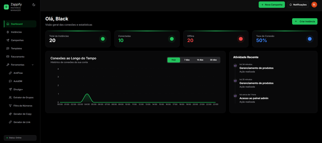Open the Templates sidebar item
Screen dimensions: 322x143
20,49
